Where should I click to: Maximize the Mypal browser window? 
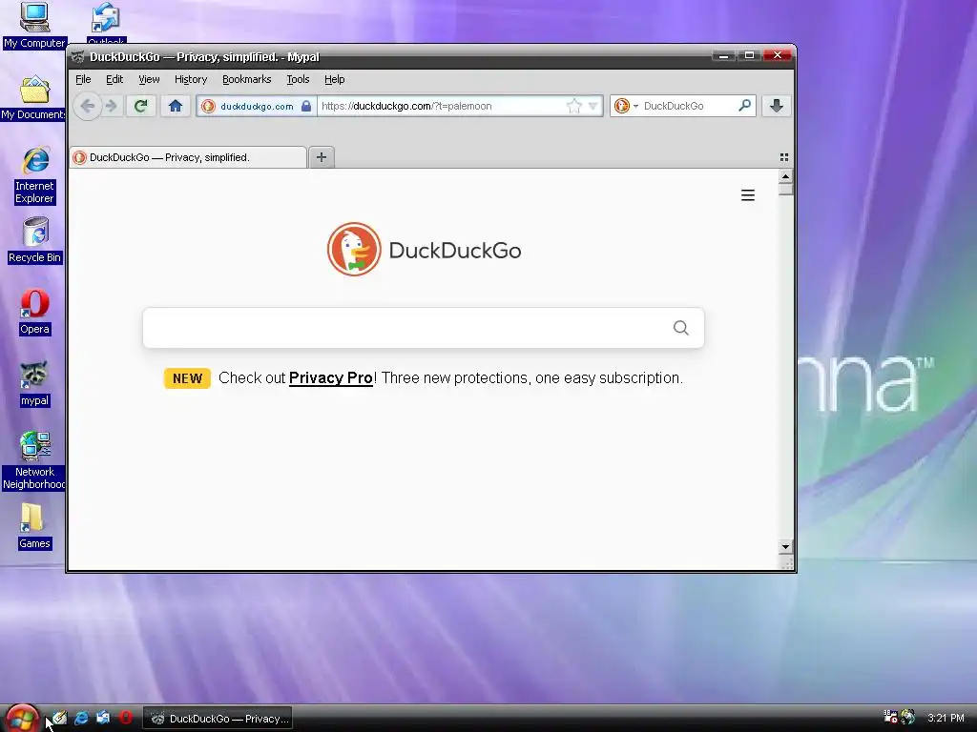click(750, 55)
